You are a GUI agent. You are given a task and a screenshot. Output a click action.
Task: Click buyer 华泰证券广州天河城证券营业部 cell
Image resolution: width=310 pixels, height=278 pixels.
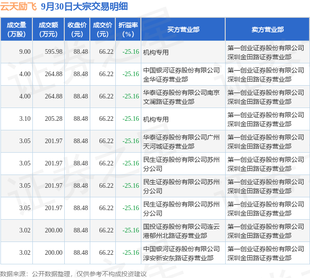(181, 141)
